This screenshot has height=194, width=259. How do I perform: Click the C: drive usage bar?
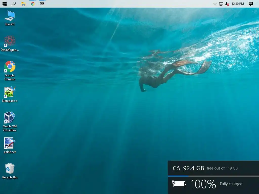[213, 176]
